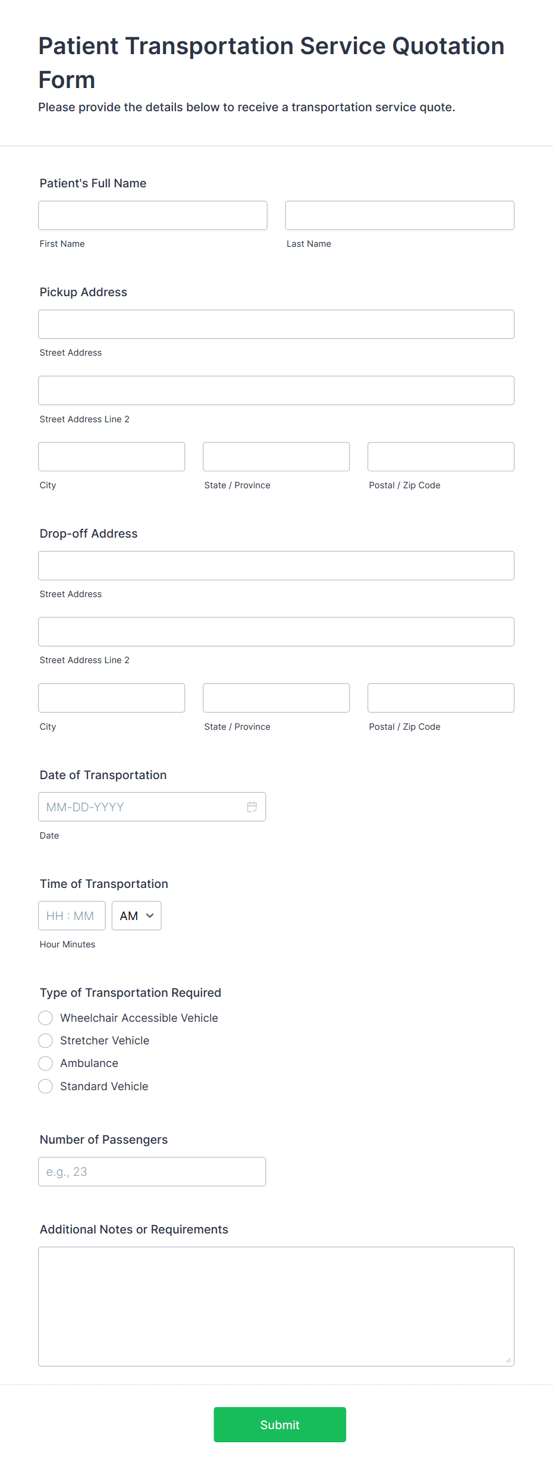Image resolution: width=553 pixels, height=1472 pixels.
Task: Select Wheelchair Accessible Vehicle option
Action: coord(45,1018)
